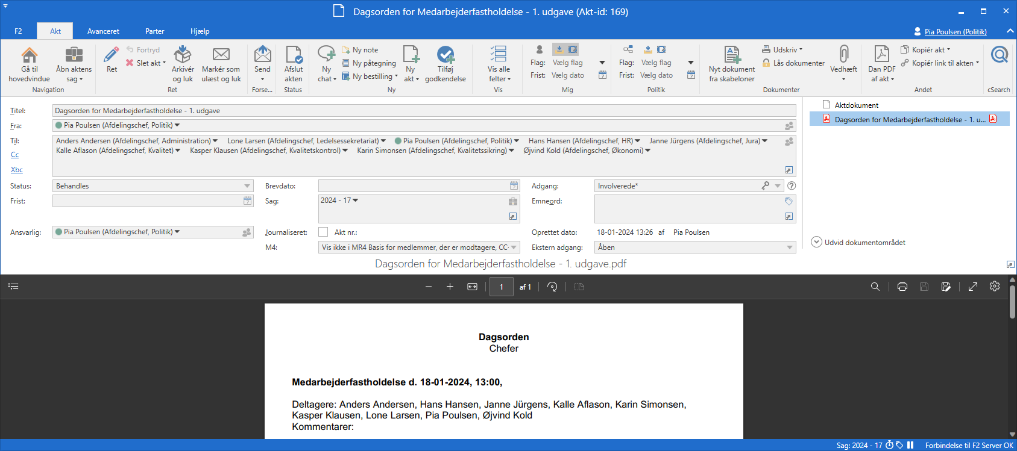
Task: Open the Parter ribbon tab
Action: click(154, 31)
